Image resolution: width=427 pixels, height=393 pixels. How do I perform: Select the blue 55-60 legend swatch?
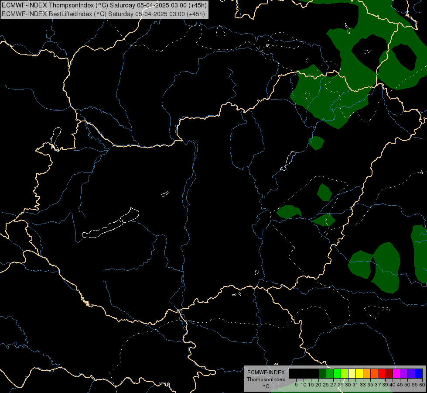[419, 373]
